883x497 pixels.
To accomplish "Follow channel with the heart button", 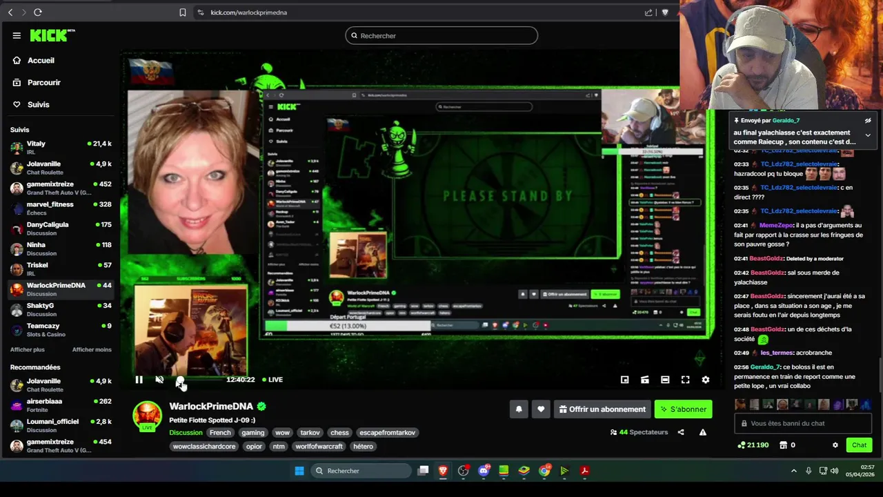I will 541,409.
